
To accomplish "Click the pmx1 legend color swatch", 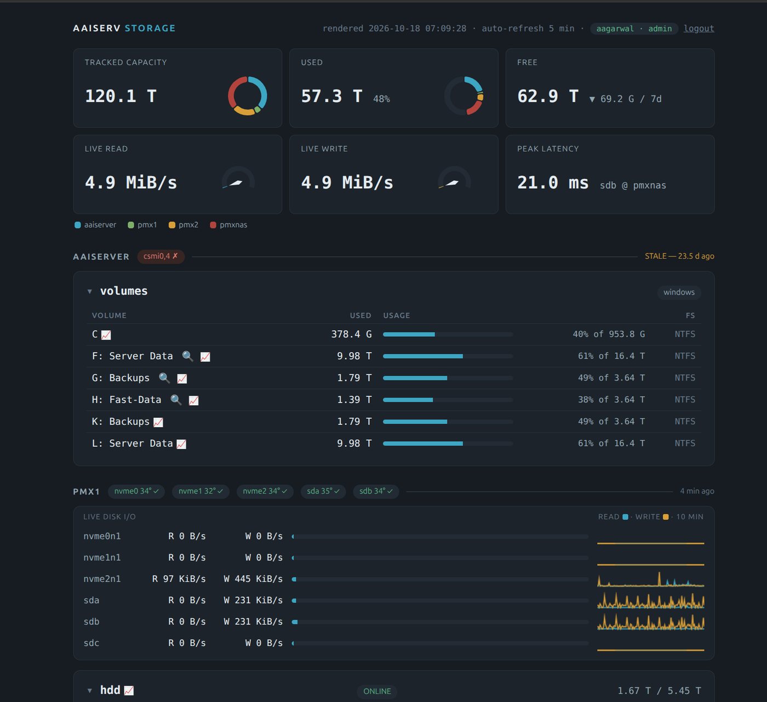I will 131,225.
